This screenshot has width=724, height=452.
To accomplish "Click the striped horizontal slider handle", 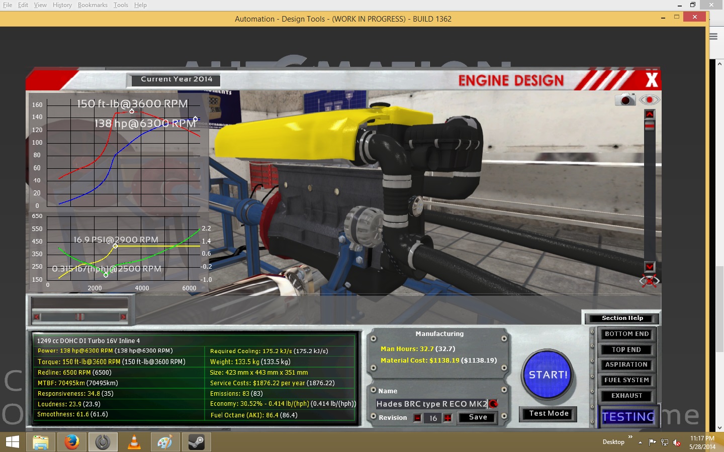I will 79,317.
